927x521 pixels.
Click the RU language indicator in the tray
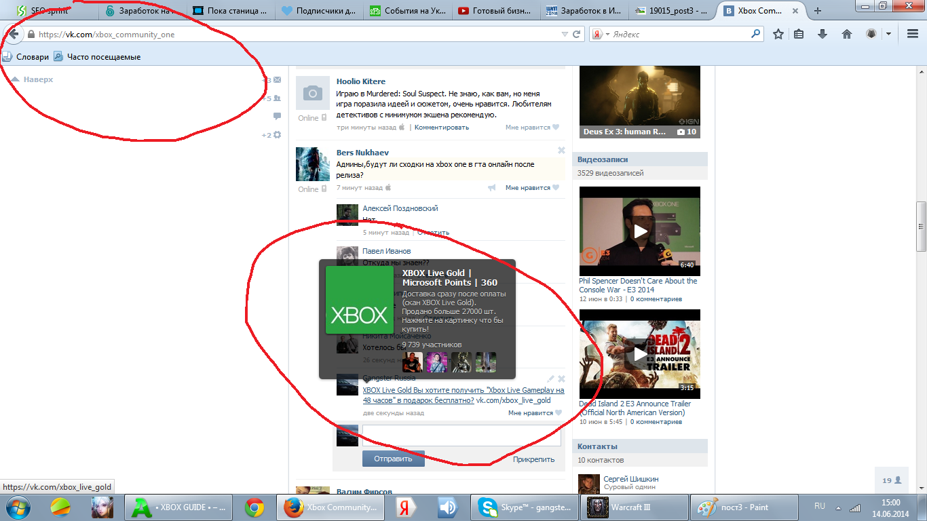point(820,506)
